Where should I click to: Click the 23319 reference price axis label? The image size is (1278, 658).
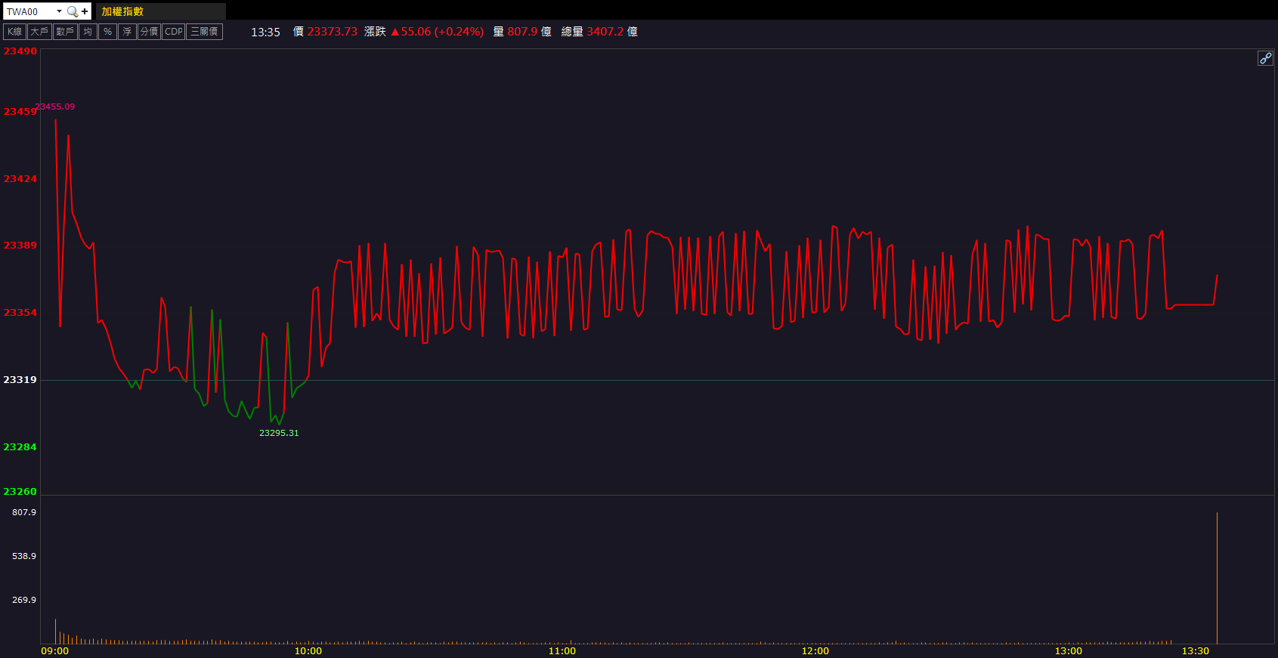tap(20, 379)
